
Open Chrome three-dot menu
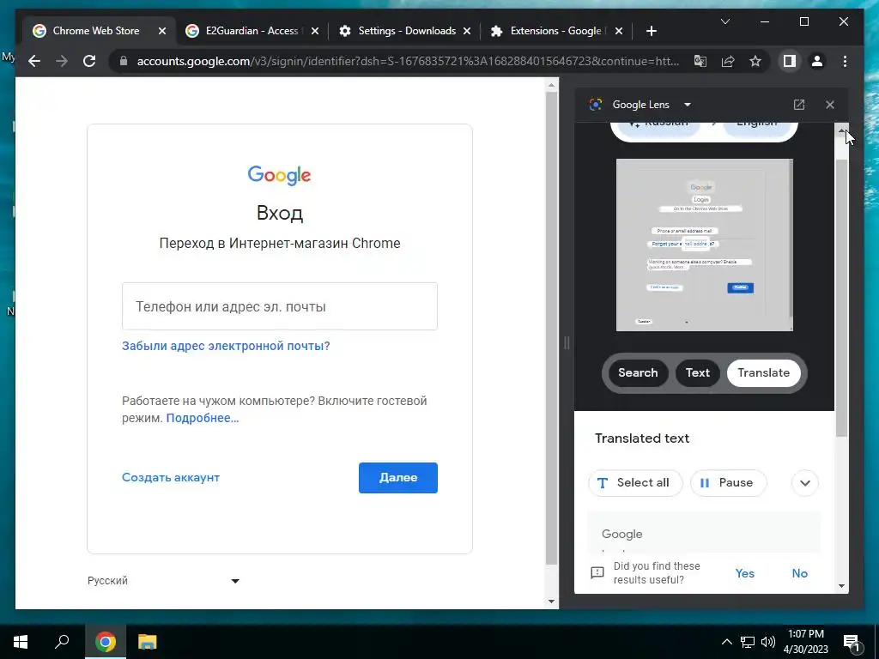pos(845,61)
